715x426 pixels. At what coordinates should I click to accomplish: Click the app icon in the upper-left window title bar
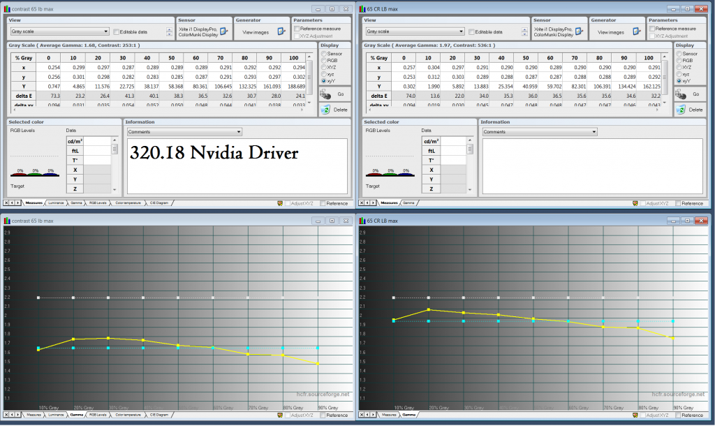pos(7,8)
